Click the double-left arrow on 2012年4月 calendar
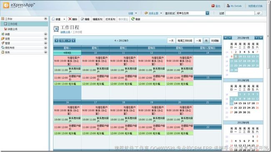 tap(225, 38)
